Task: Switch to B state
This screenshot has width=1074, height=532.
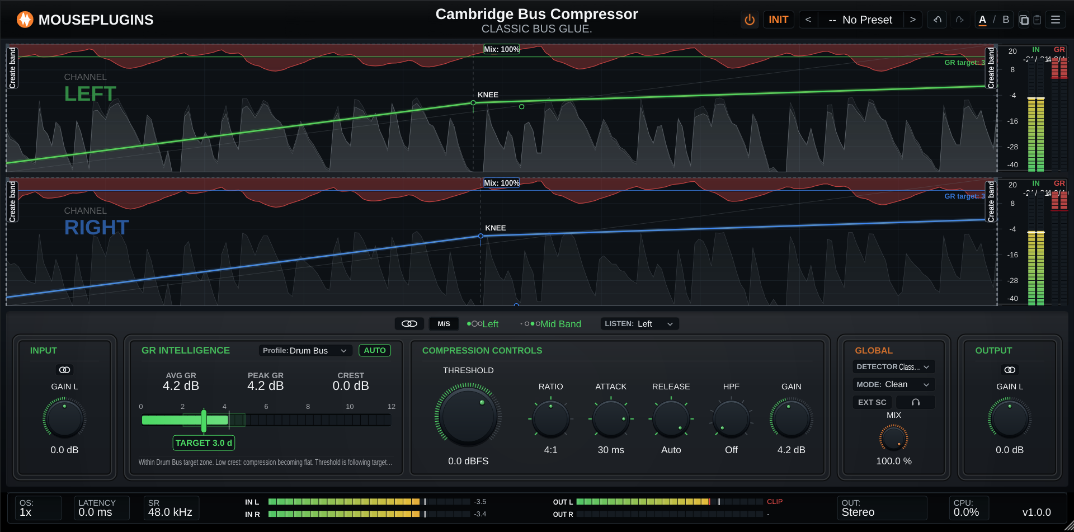Action: (1006, 20)
